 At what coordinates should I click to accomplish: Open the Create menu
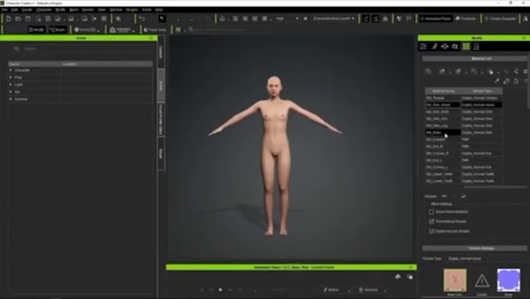[x=27, y=10]
